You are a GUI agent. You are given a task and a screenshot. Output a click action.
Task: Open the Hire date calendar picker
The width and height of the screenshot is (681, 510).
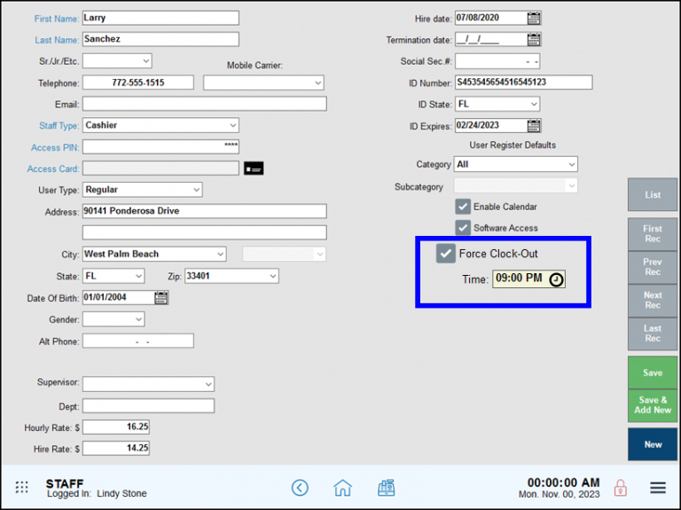[534, 18]
